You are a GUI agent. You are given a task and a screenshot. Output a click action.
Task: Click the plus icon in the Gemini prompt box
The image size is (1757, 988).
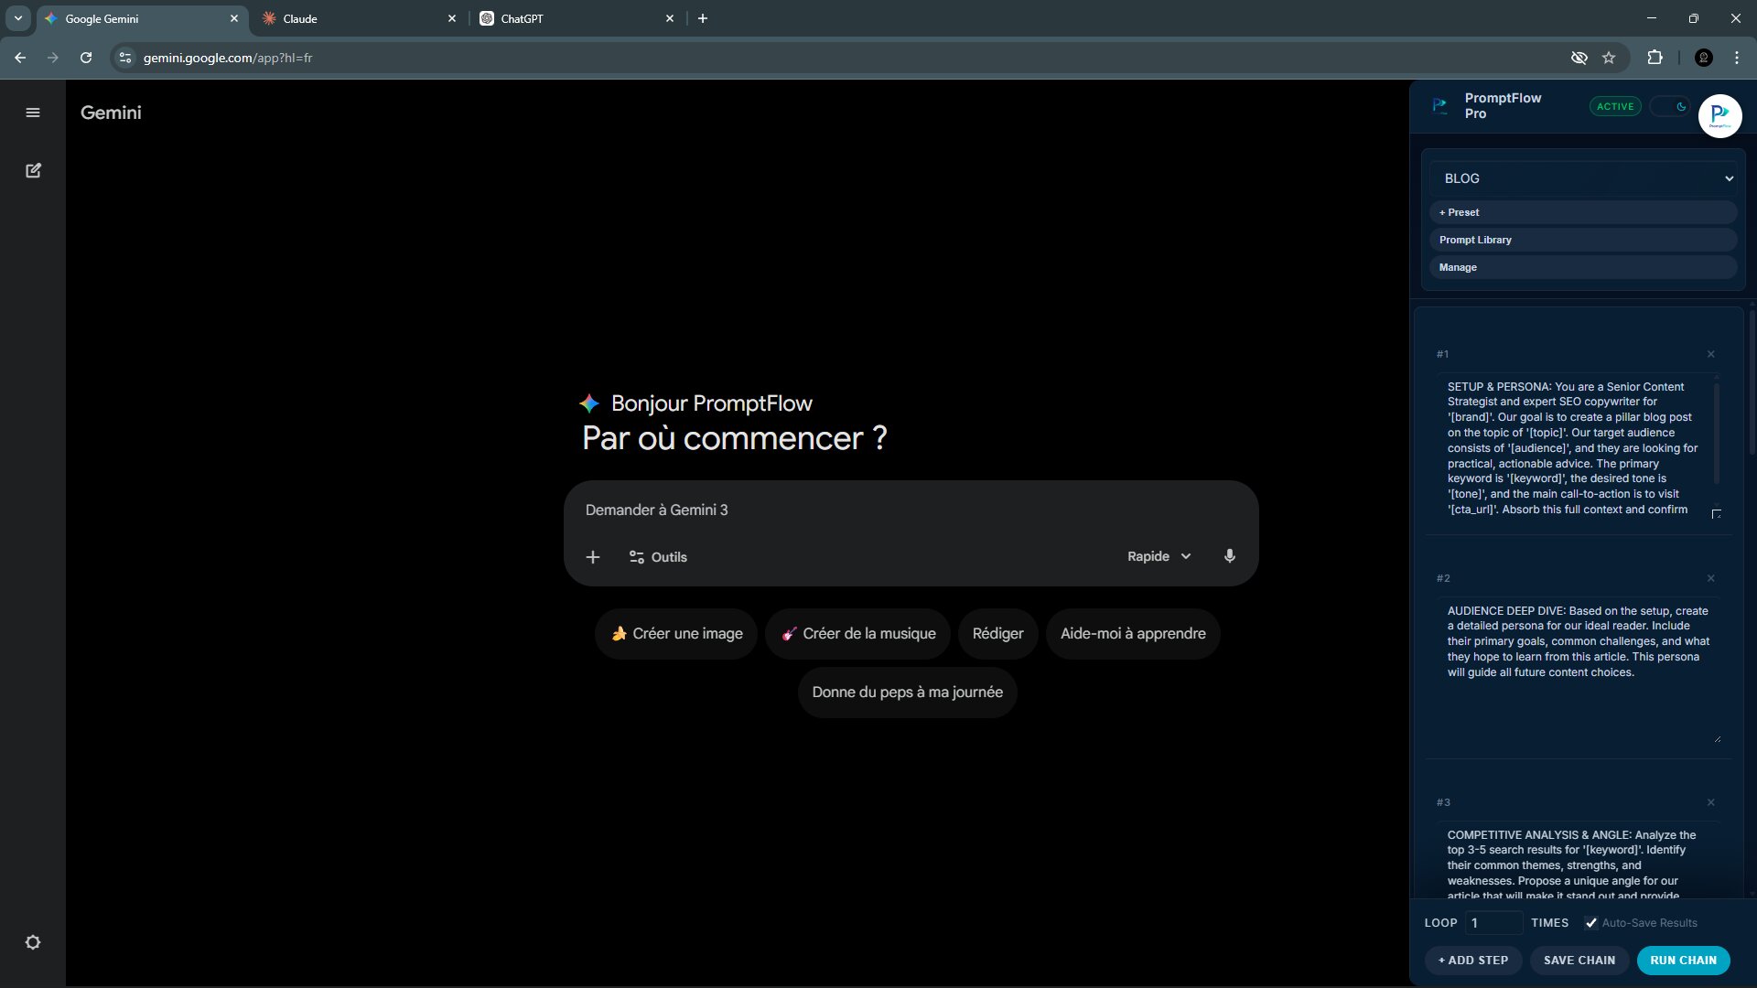pyautogui.click(x=593, y=557)
